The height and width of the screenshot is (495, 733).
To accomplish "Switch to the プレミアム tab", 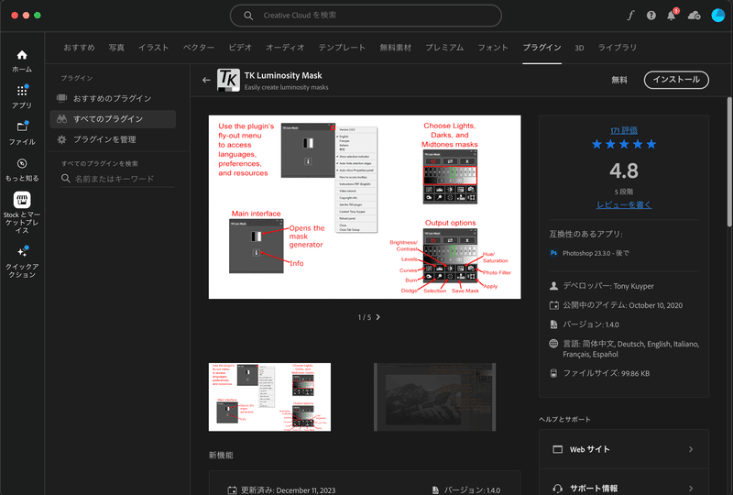I will [444, 48].
